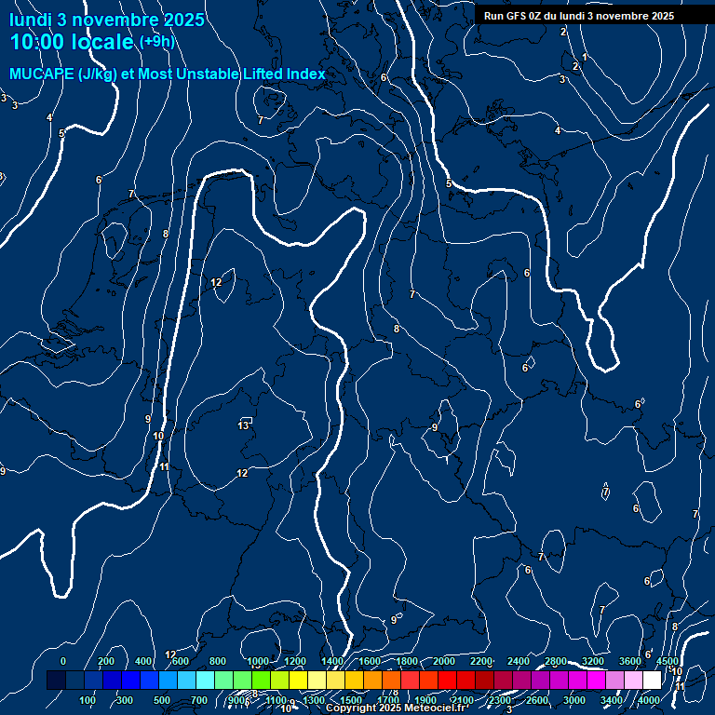Click the Run GFS 0Z label
This screenshot has width=715, height=715.
pos(579,16)
